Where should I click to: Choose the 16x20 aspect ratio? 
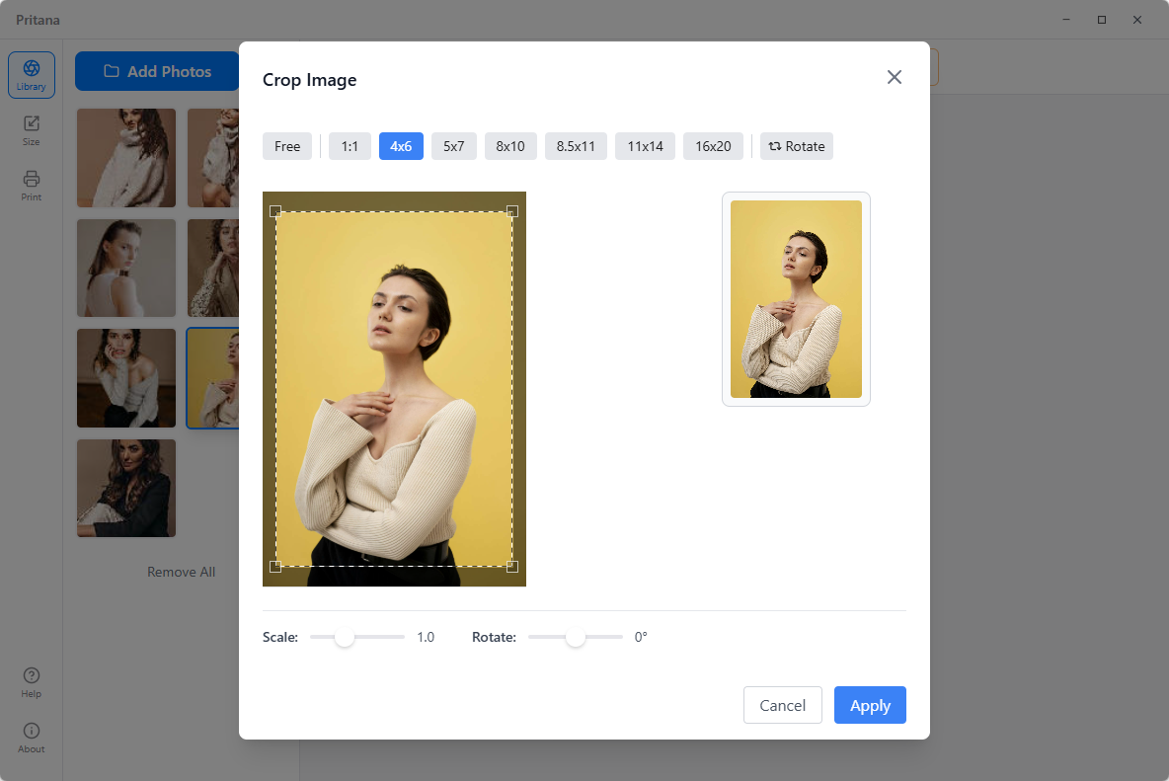tap(713, 146)
